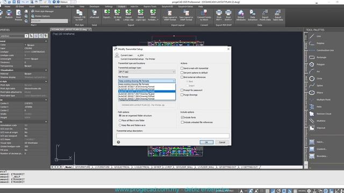Enable Send e-mail with transmittal
Screen dimensions: 344x193
click(x=182, y=68)
